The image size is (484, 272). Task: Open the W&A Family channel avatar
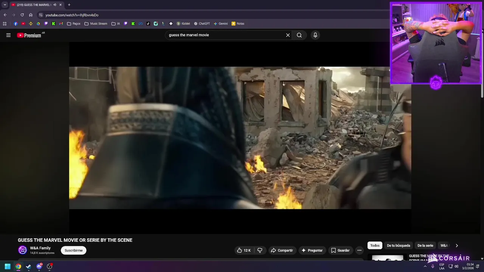click(23, 250)
